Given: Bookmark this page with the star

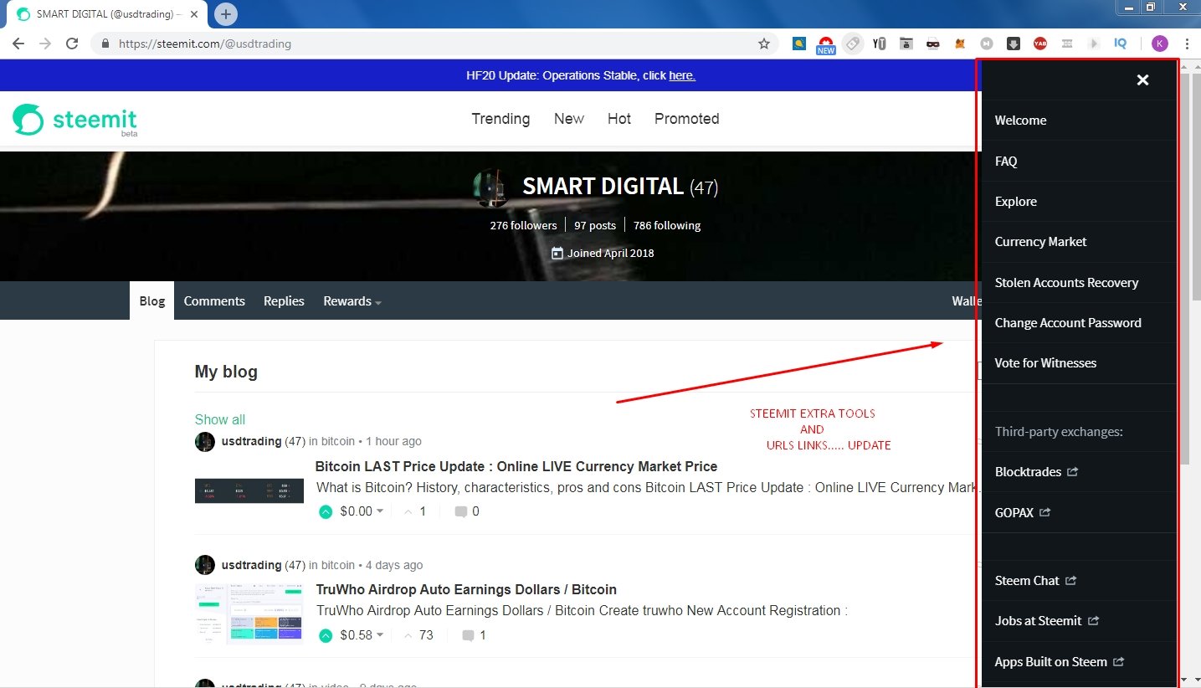Looking at the screenshot, I should click(763, 44).
